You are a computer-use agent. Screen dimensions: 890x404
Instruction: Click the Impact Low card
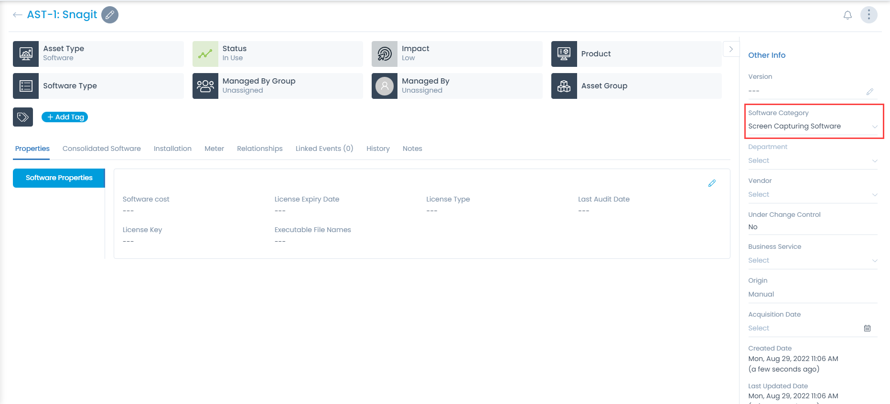[457, 53]
